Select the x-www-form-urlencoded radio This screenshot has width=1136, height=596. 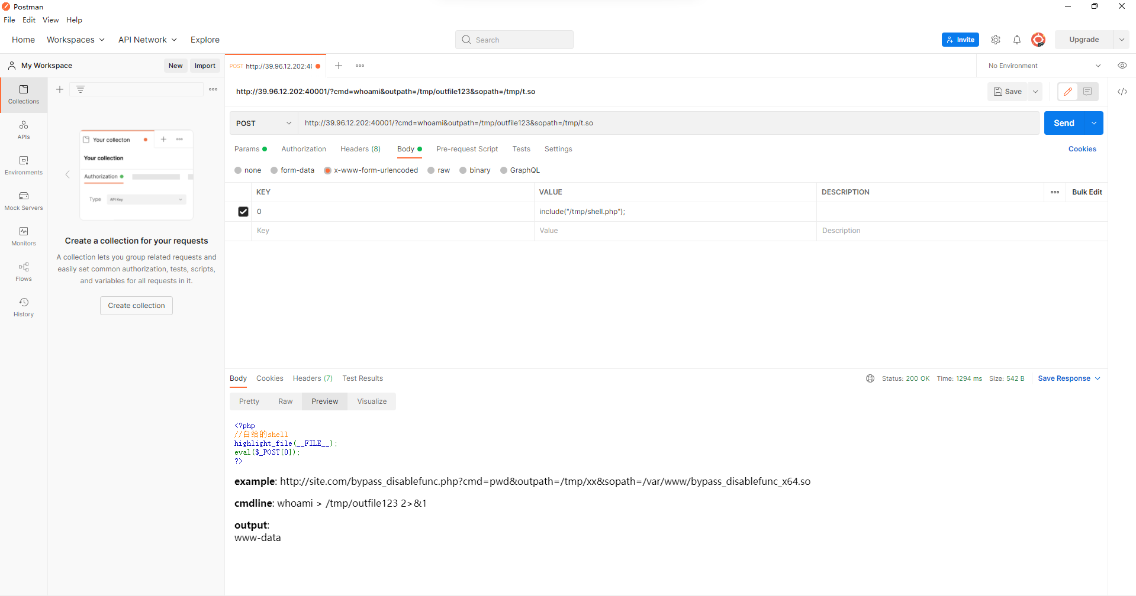(x=327, y=170)
